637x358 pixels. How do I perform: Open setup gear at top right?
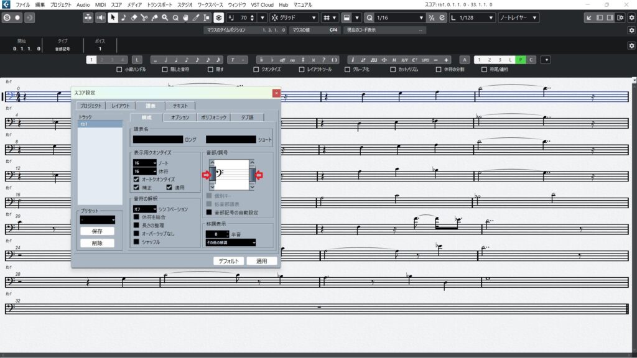(631, 18)
